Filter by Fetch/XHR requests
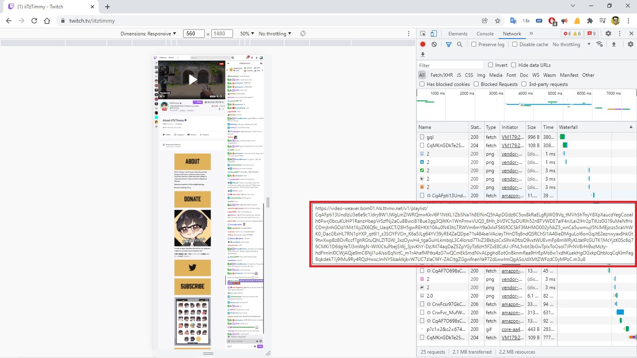The width and height of the screenshot is (637, 358). 442,75
